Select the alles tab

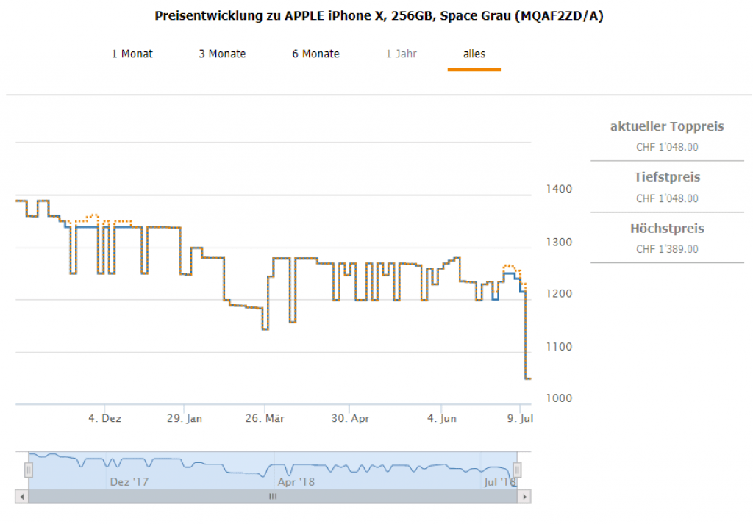(474, 54)
